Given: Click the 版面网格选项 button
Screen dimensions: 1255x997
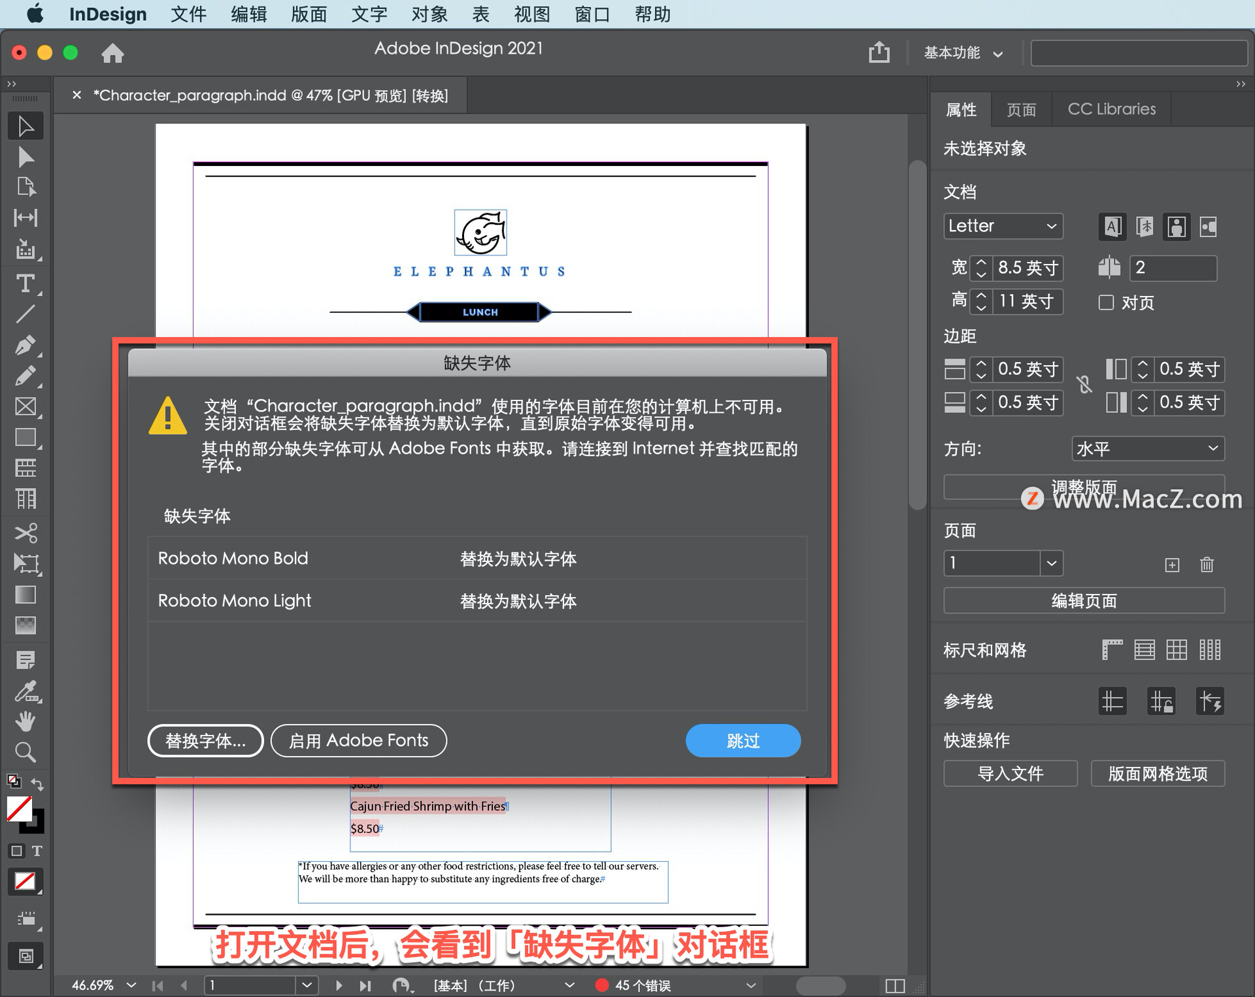Looking at the screenshot, I should (x=1158, y=774).
